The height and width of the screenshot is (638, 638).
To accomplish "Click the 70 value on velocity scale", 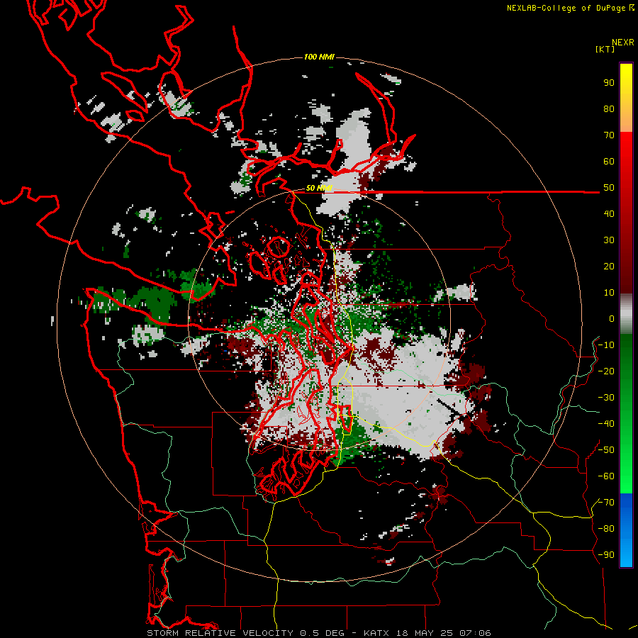I will point(609,135).
